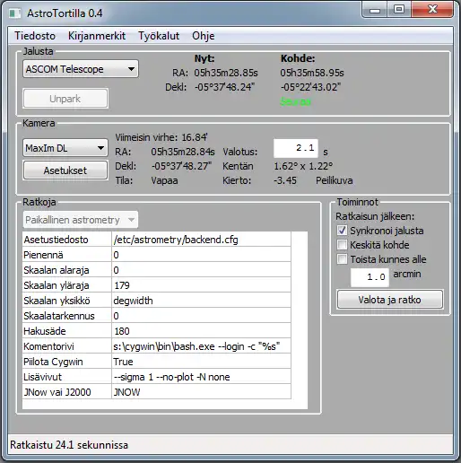
Task: Click the green Seuraa tracking status text
Action: tap(295, 101)
